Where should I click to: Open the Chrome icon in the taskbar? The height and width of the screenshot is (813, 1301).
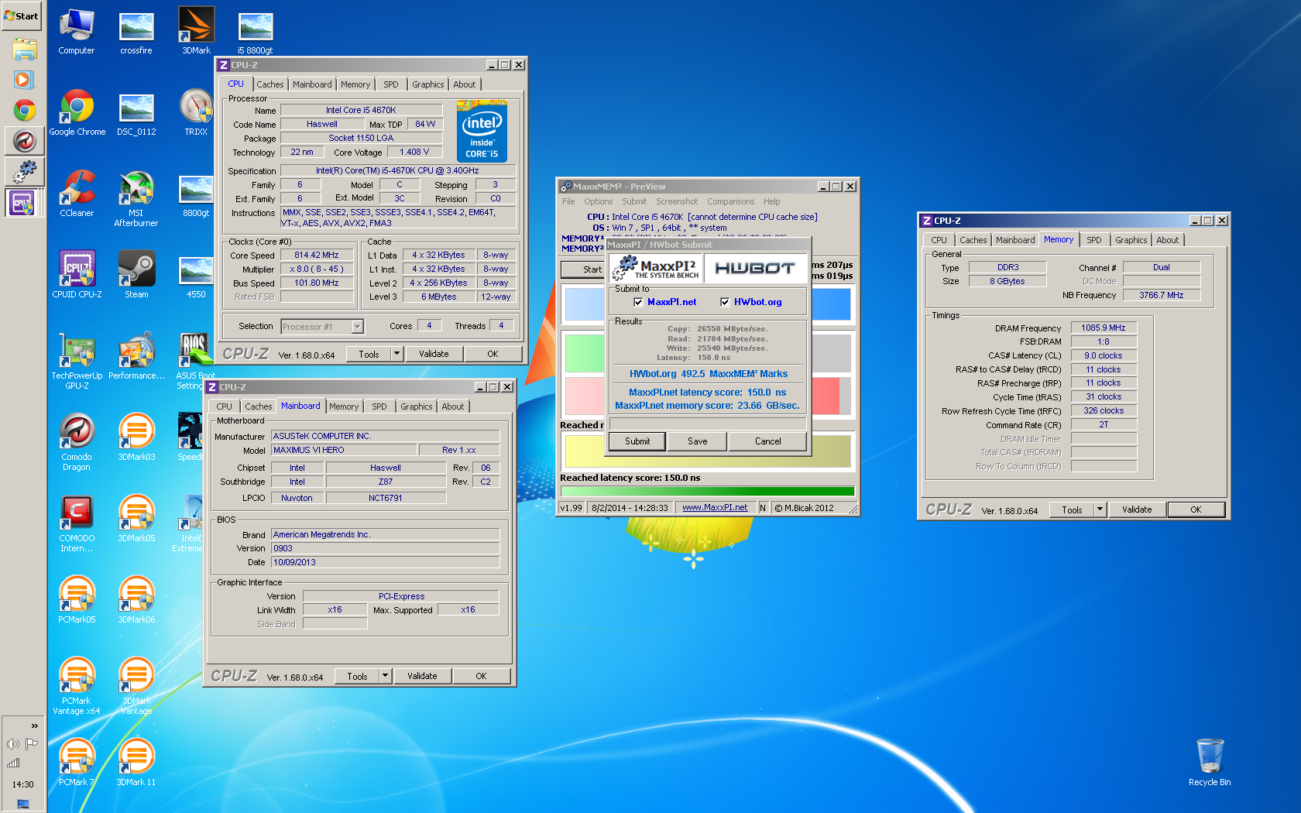[x=24, y=110]
